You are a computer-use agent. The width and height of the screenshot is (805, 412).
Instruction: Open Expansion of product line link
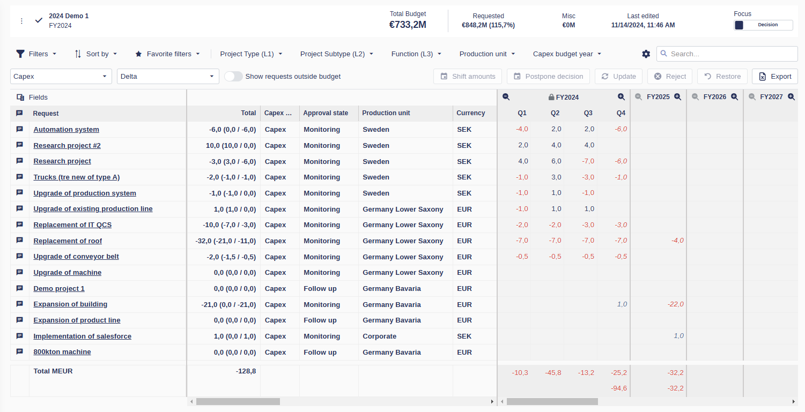click(x=77, y=320)
